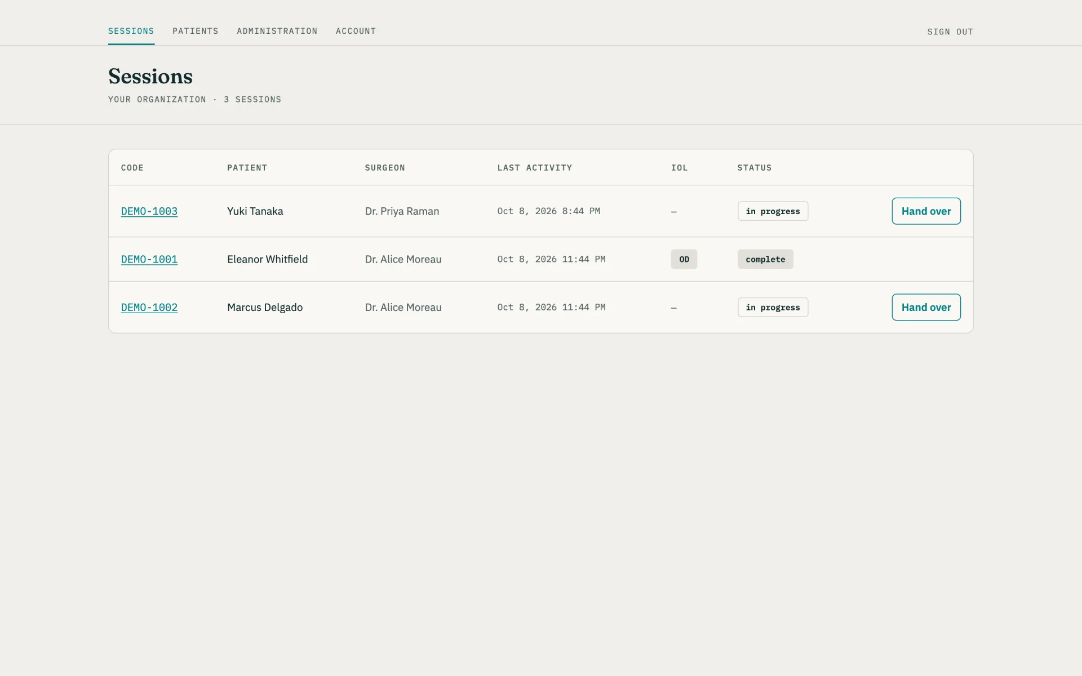The height and width of the screenshot is (676, 1082).
Task: Click the IOL column header
Action: point(679,168)
